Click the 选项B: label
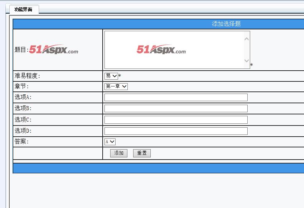The image size is (304, 208). [x=23, y=108]
